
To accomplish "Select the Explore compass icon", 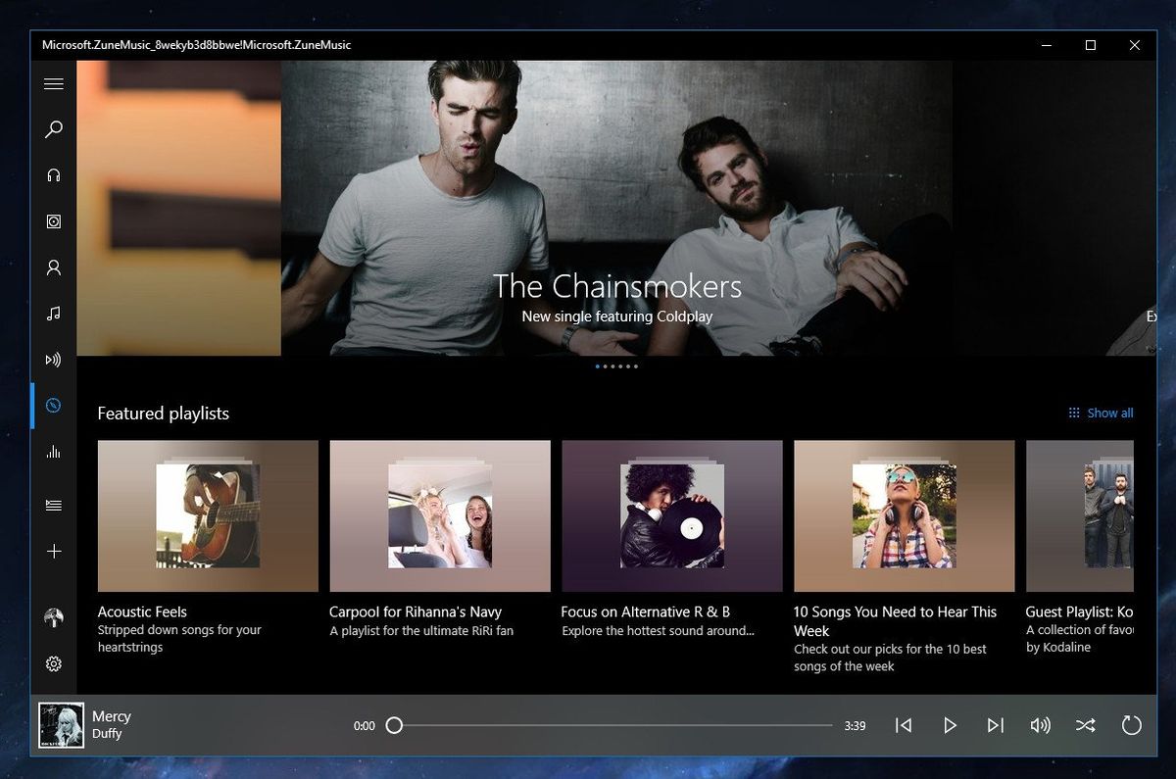I will [53, 405].
